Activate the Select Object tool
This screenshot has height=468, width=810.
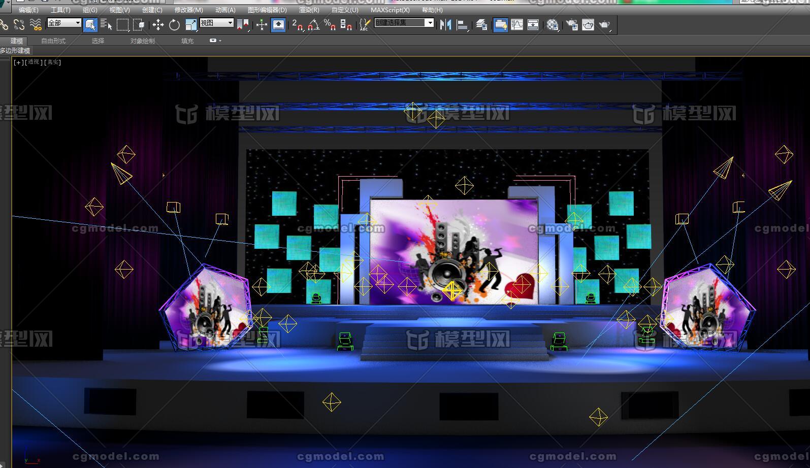pos(90,24)
